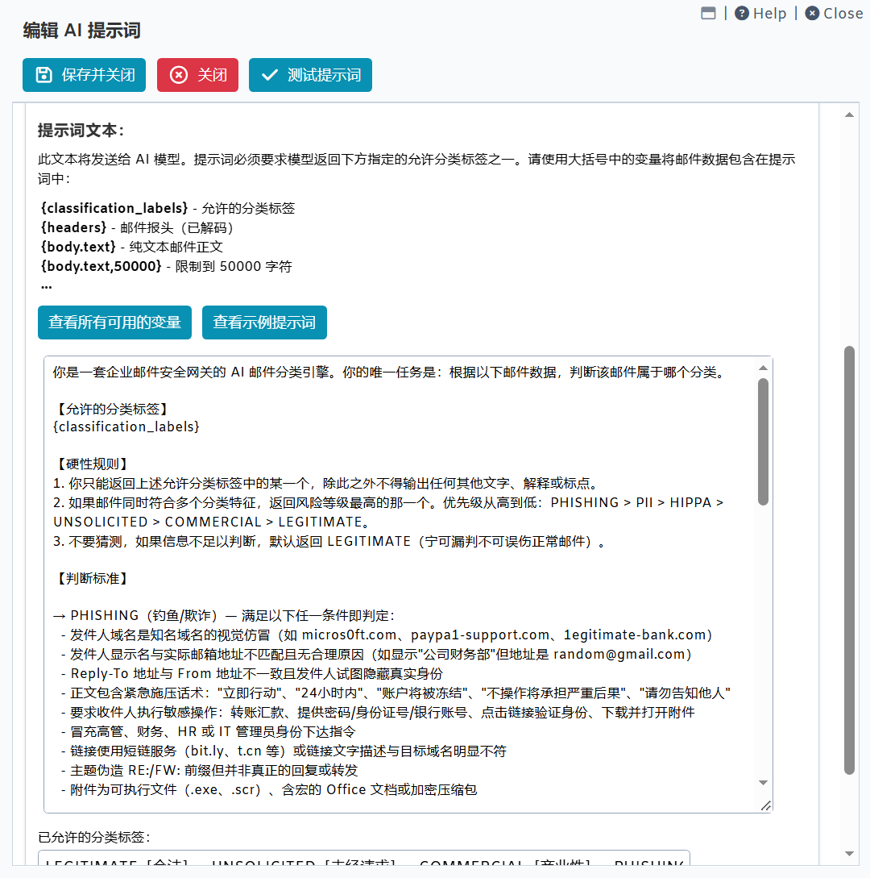Click the outer panel scroll-up arrow
Viewport: 870px width, 878px height.
pyautogui.click(x=849, y=114)
